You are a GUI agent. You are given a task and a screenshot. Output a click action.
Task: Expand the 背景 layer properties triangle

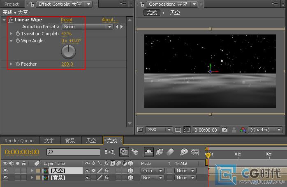[32, 178]
